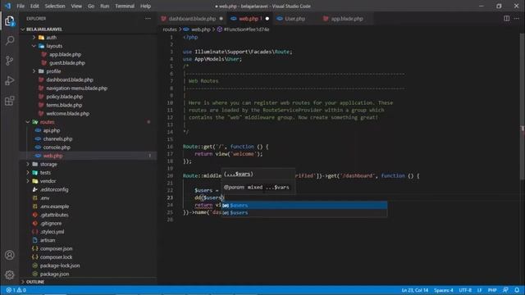
Task: Open terms.blade.php file
Action: pyautogui.click(x=64, y=105)
